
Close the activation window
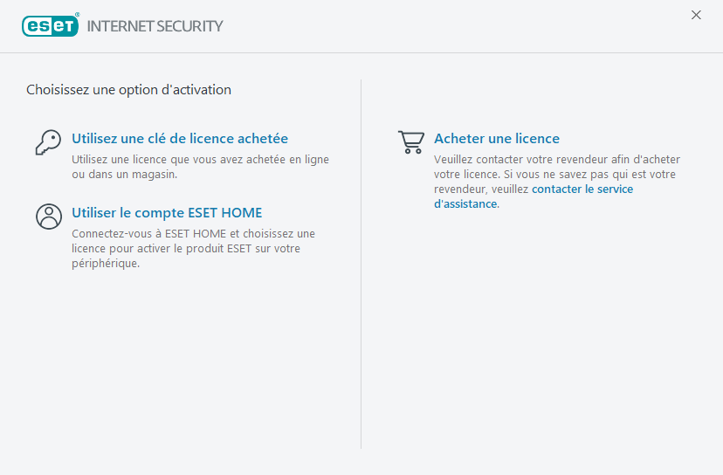pos(696,15)
